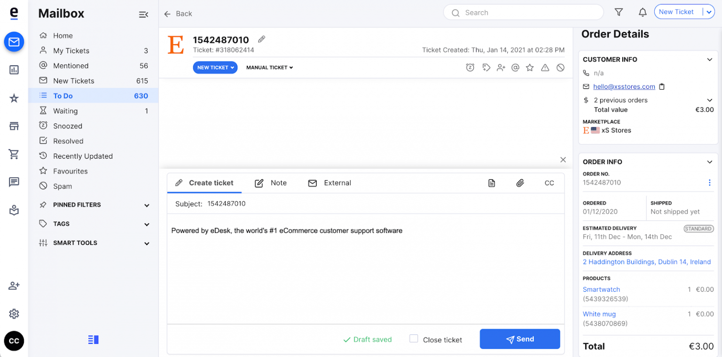Snooze the ticket using the alarm icon

click(x=470, y=67)
